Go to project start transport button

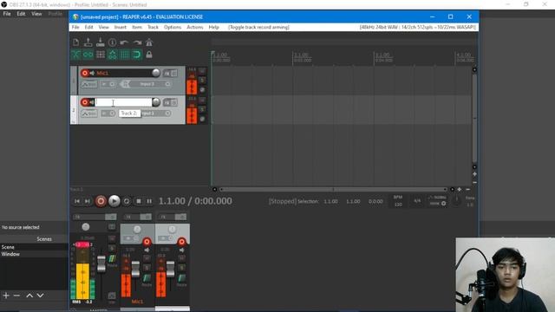[77, 201]
